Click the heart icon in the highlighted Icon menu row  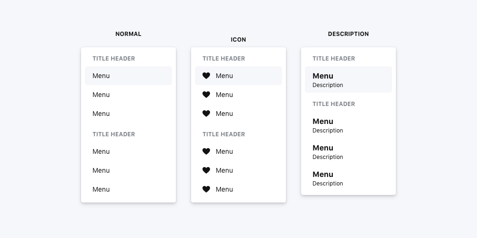point(206,76)
